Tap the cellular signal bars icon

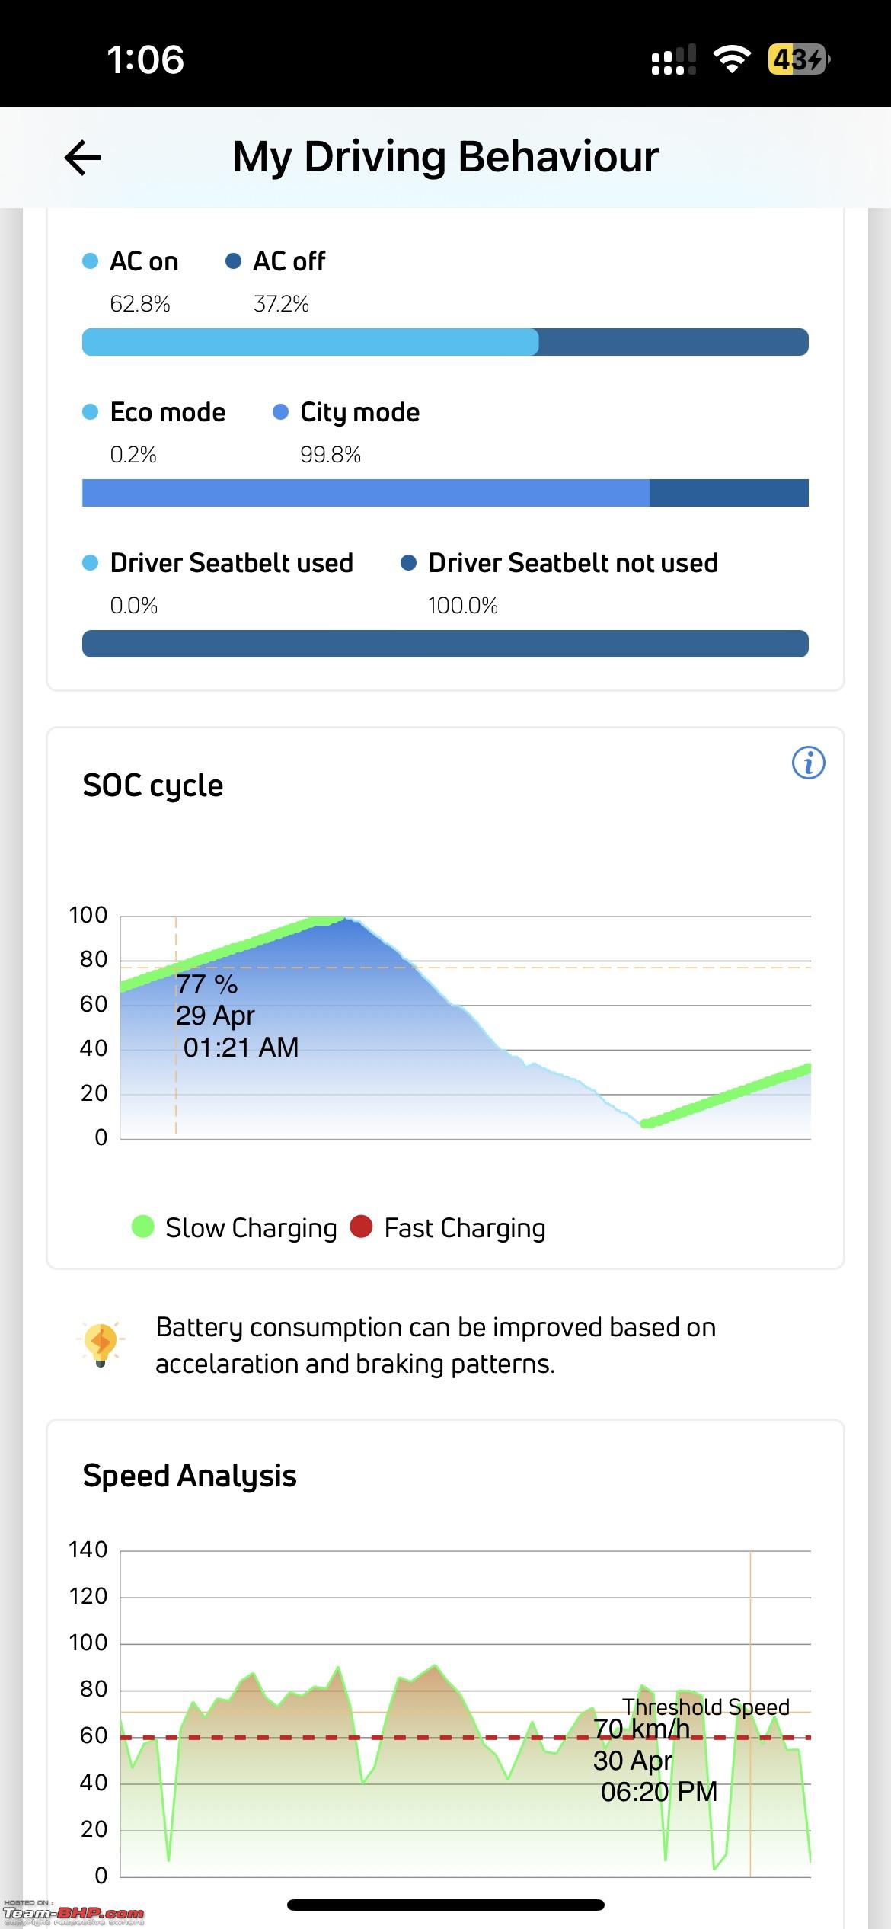pos(673,59)
